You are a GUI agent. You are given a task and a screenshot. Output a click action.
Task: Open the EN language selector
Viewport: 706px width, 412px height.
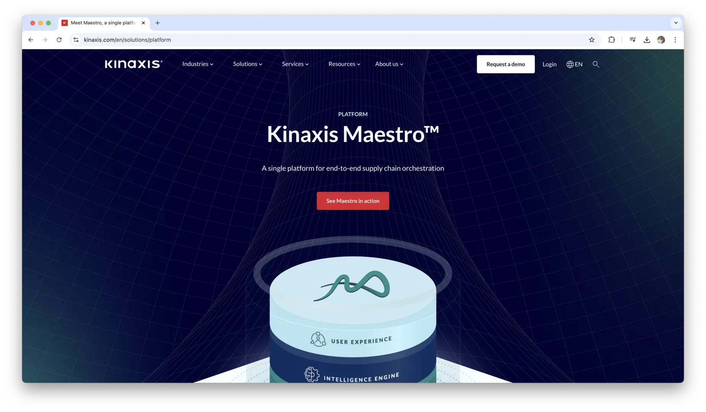574,64
